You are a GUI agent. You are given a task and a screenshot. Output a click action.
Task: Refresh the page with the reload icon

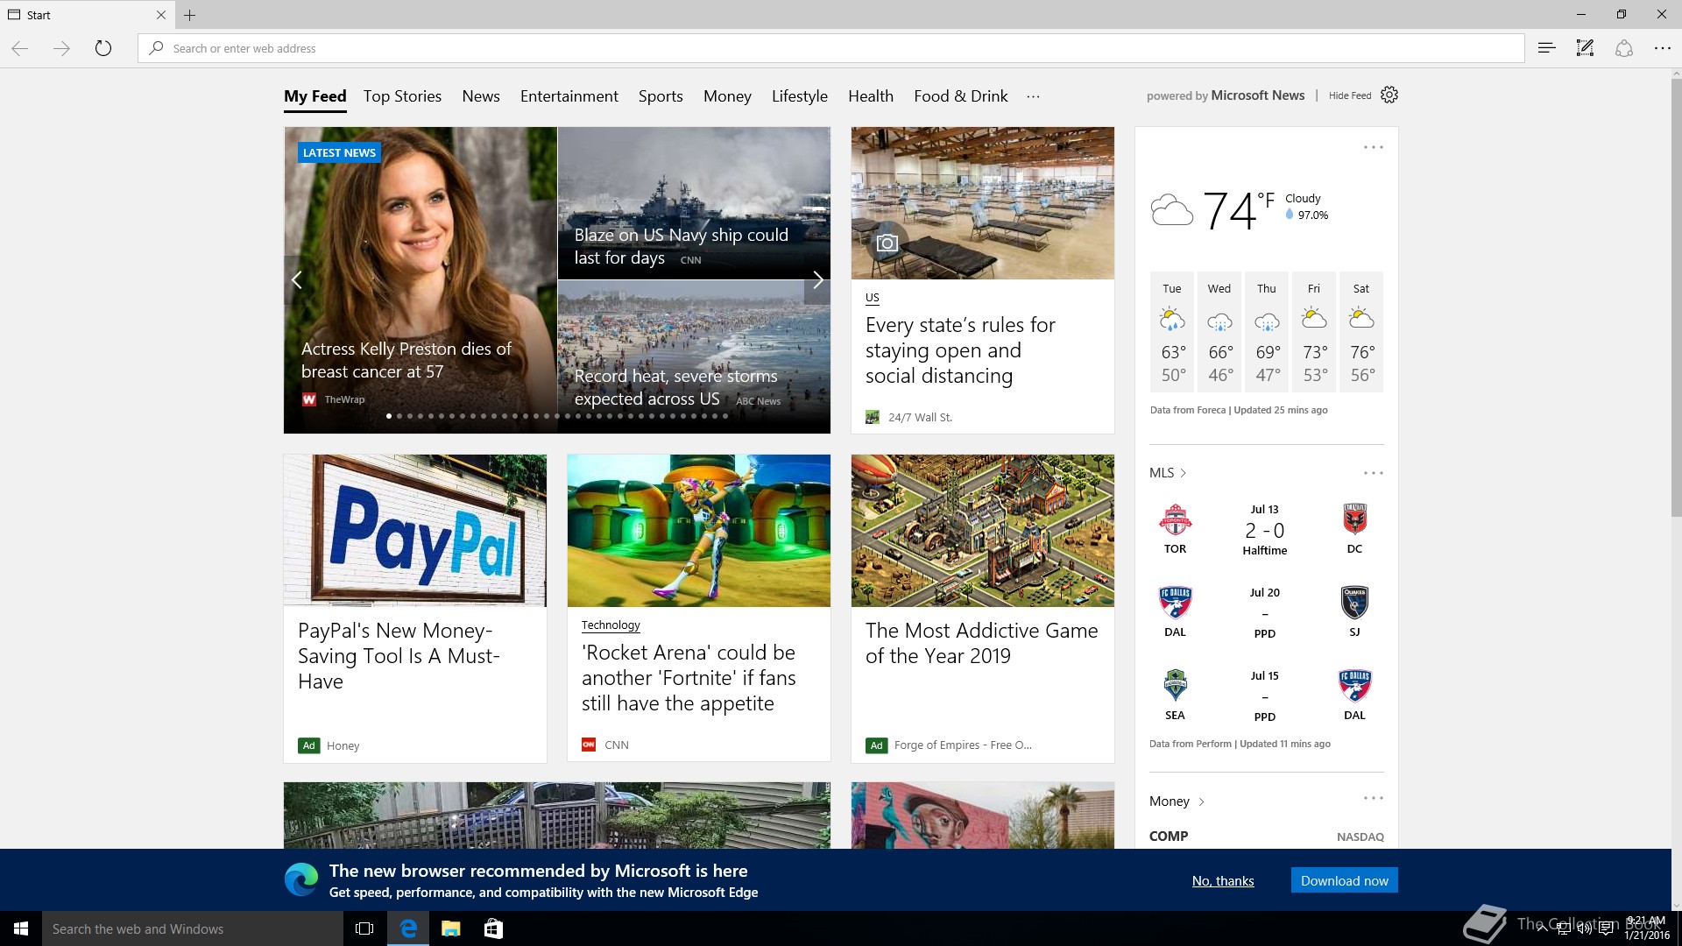103,48
